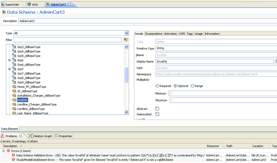Click the Relation Graph view icon

click(x=30, y=136)
